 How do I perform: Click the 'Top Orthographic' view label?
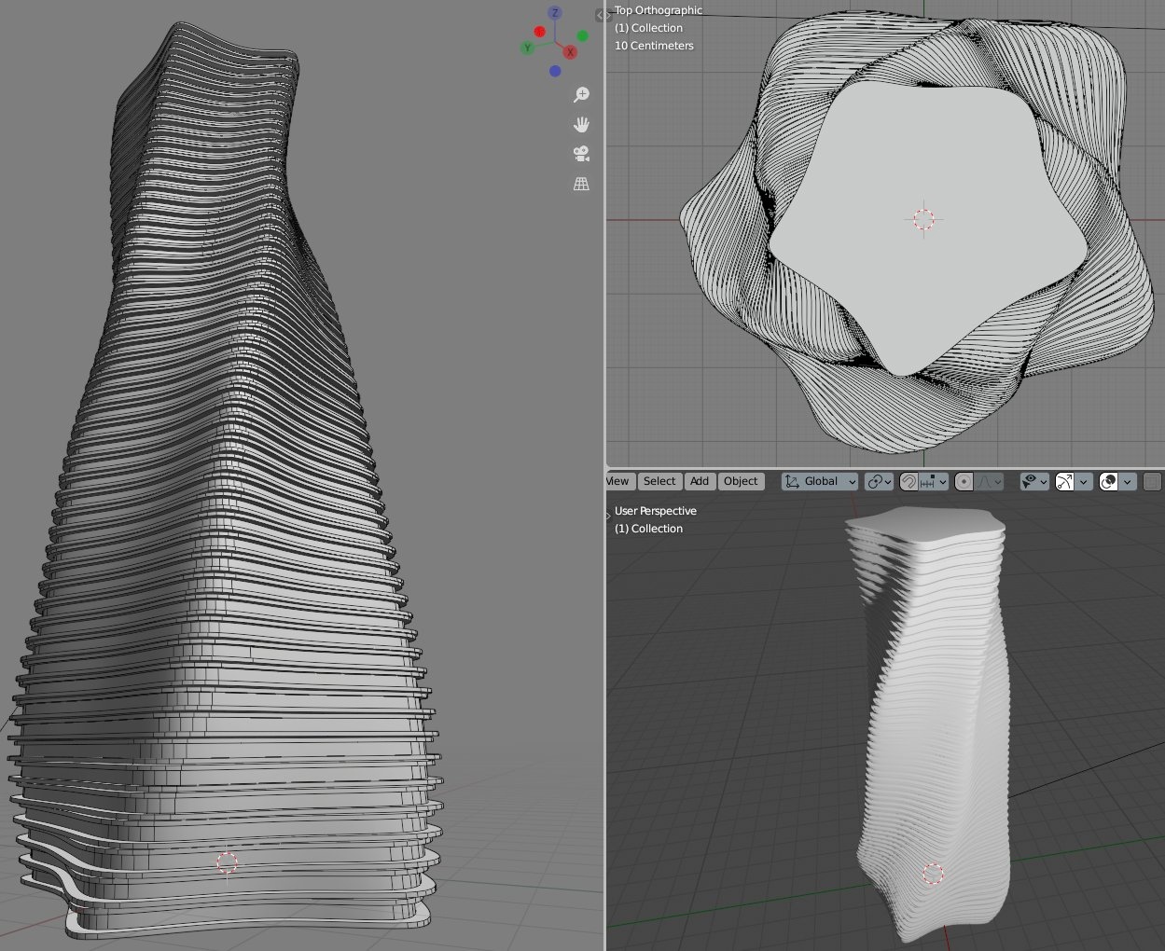coord(659,10)
